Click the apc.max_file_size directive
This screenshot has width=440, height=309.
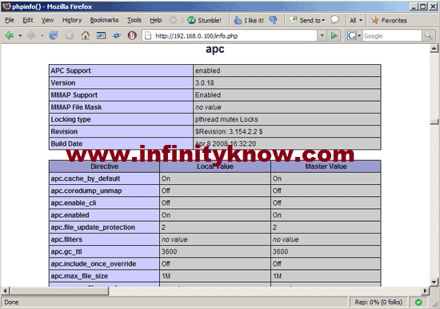tap(79, 276)
